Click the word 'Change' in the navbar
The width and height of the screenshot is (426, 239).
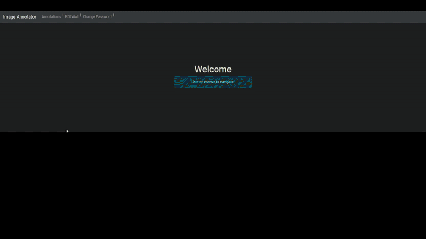pos(88,17)
